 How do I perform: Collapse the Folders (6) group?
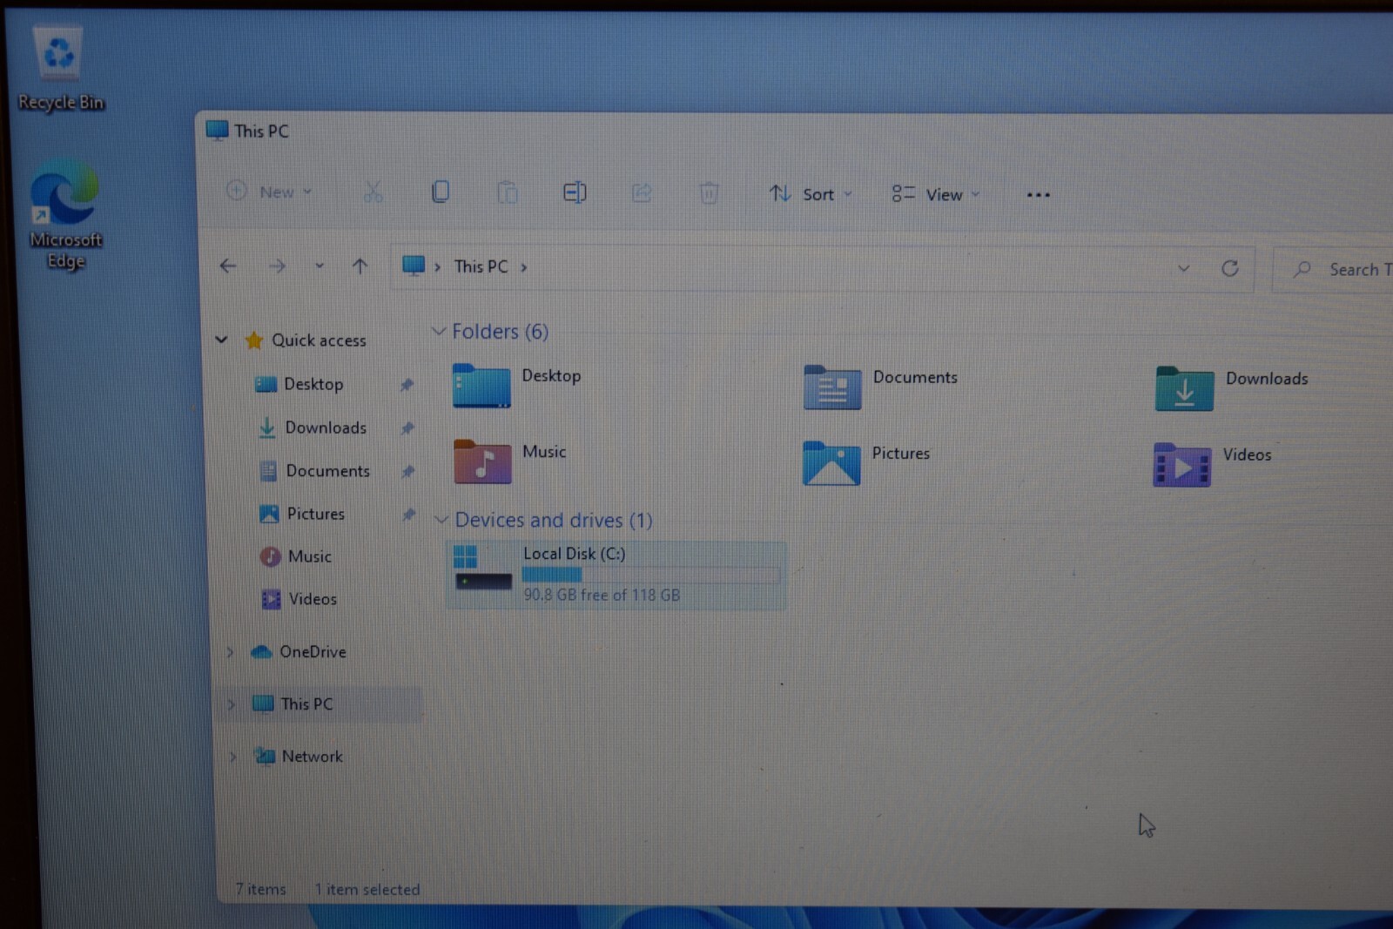[439, 331]
